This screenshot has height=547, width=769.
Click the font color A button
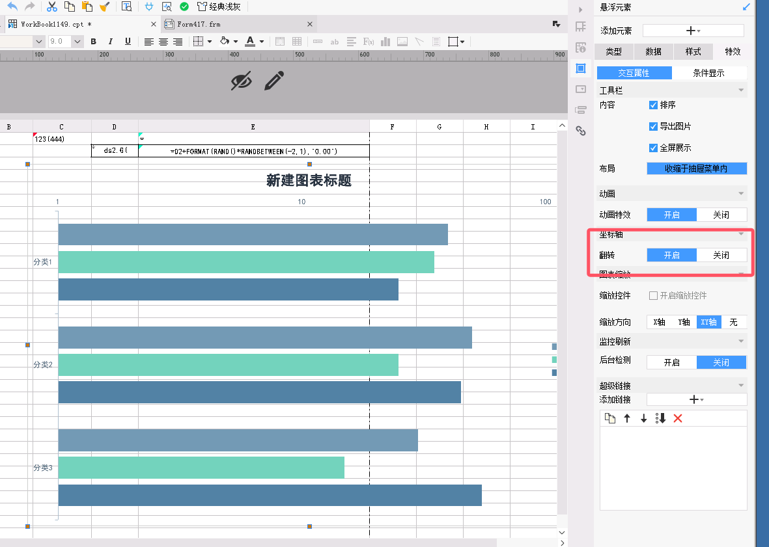251,42
